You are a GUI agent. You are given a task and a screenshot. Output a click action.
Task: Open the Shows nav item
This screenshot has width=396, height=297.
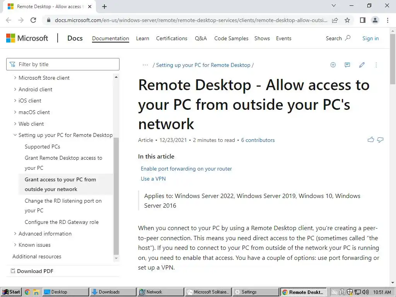pyautogui.click(x=262, y=38)
